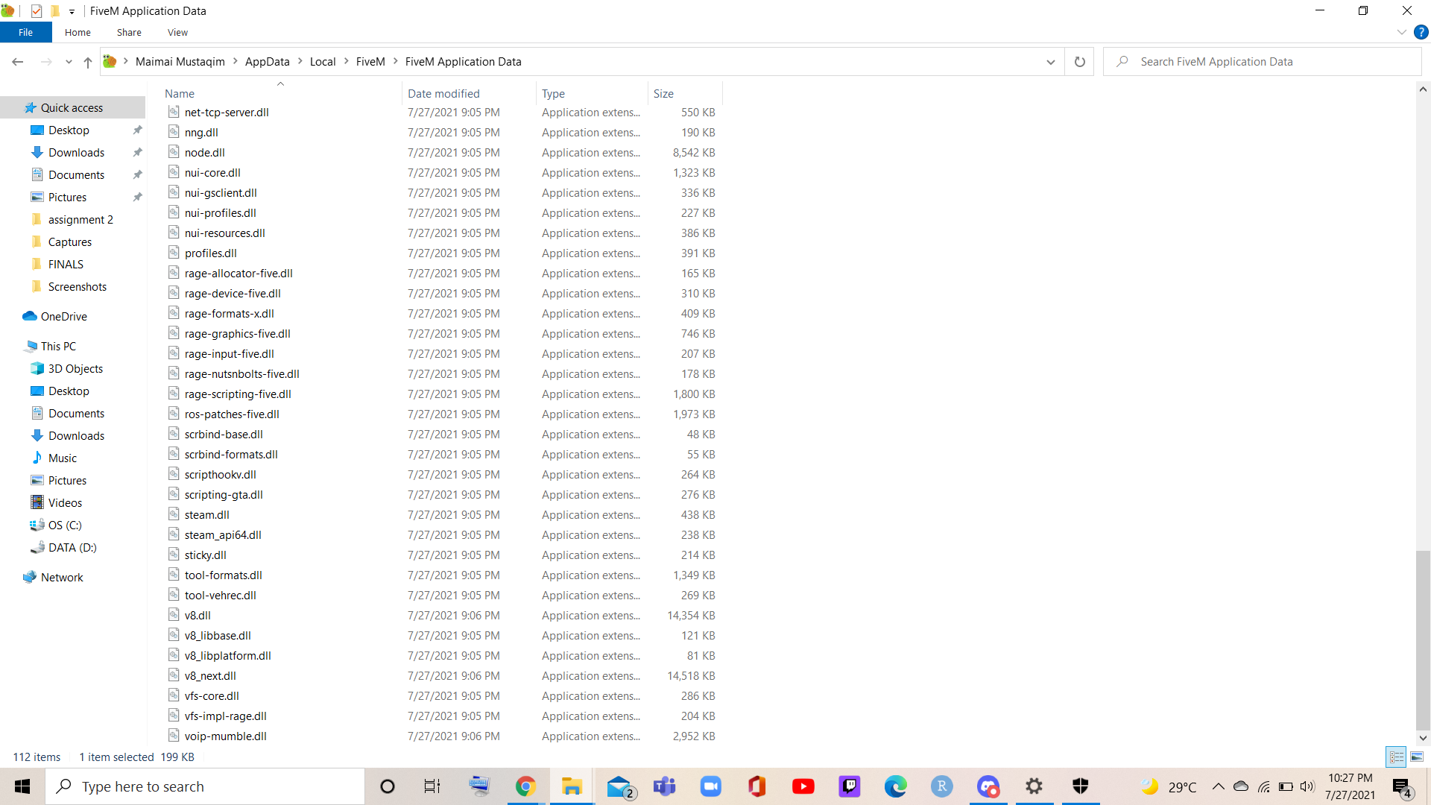The width and height of the screenshot is (1431, 805).
Task: Select OneDrive in navigation pane
Action: tap(63, 316)
